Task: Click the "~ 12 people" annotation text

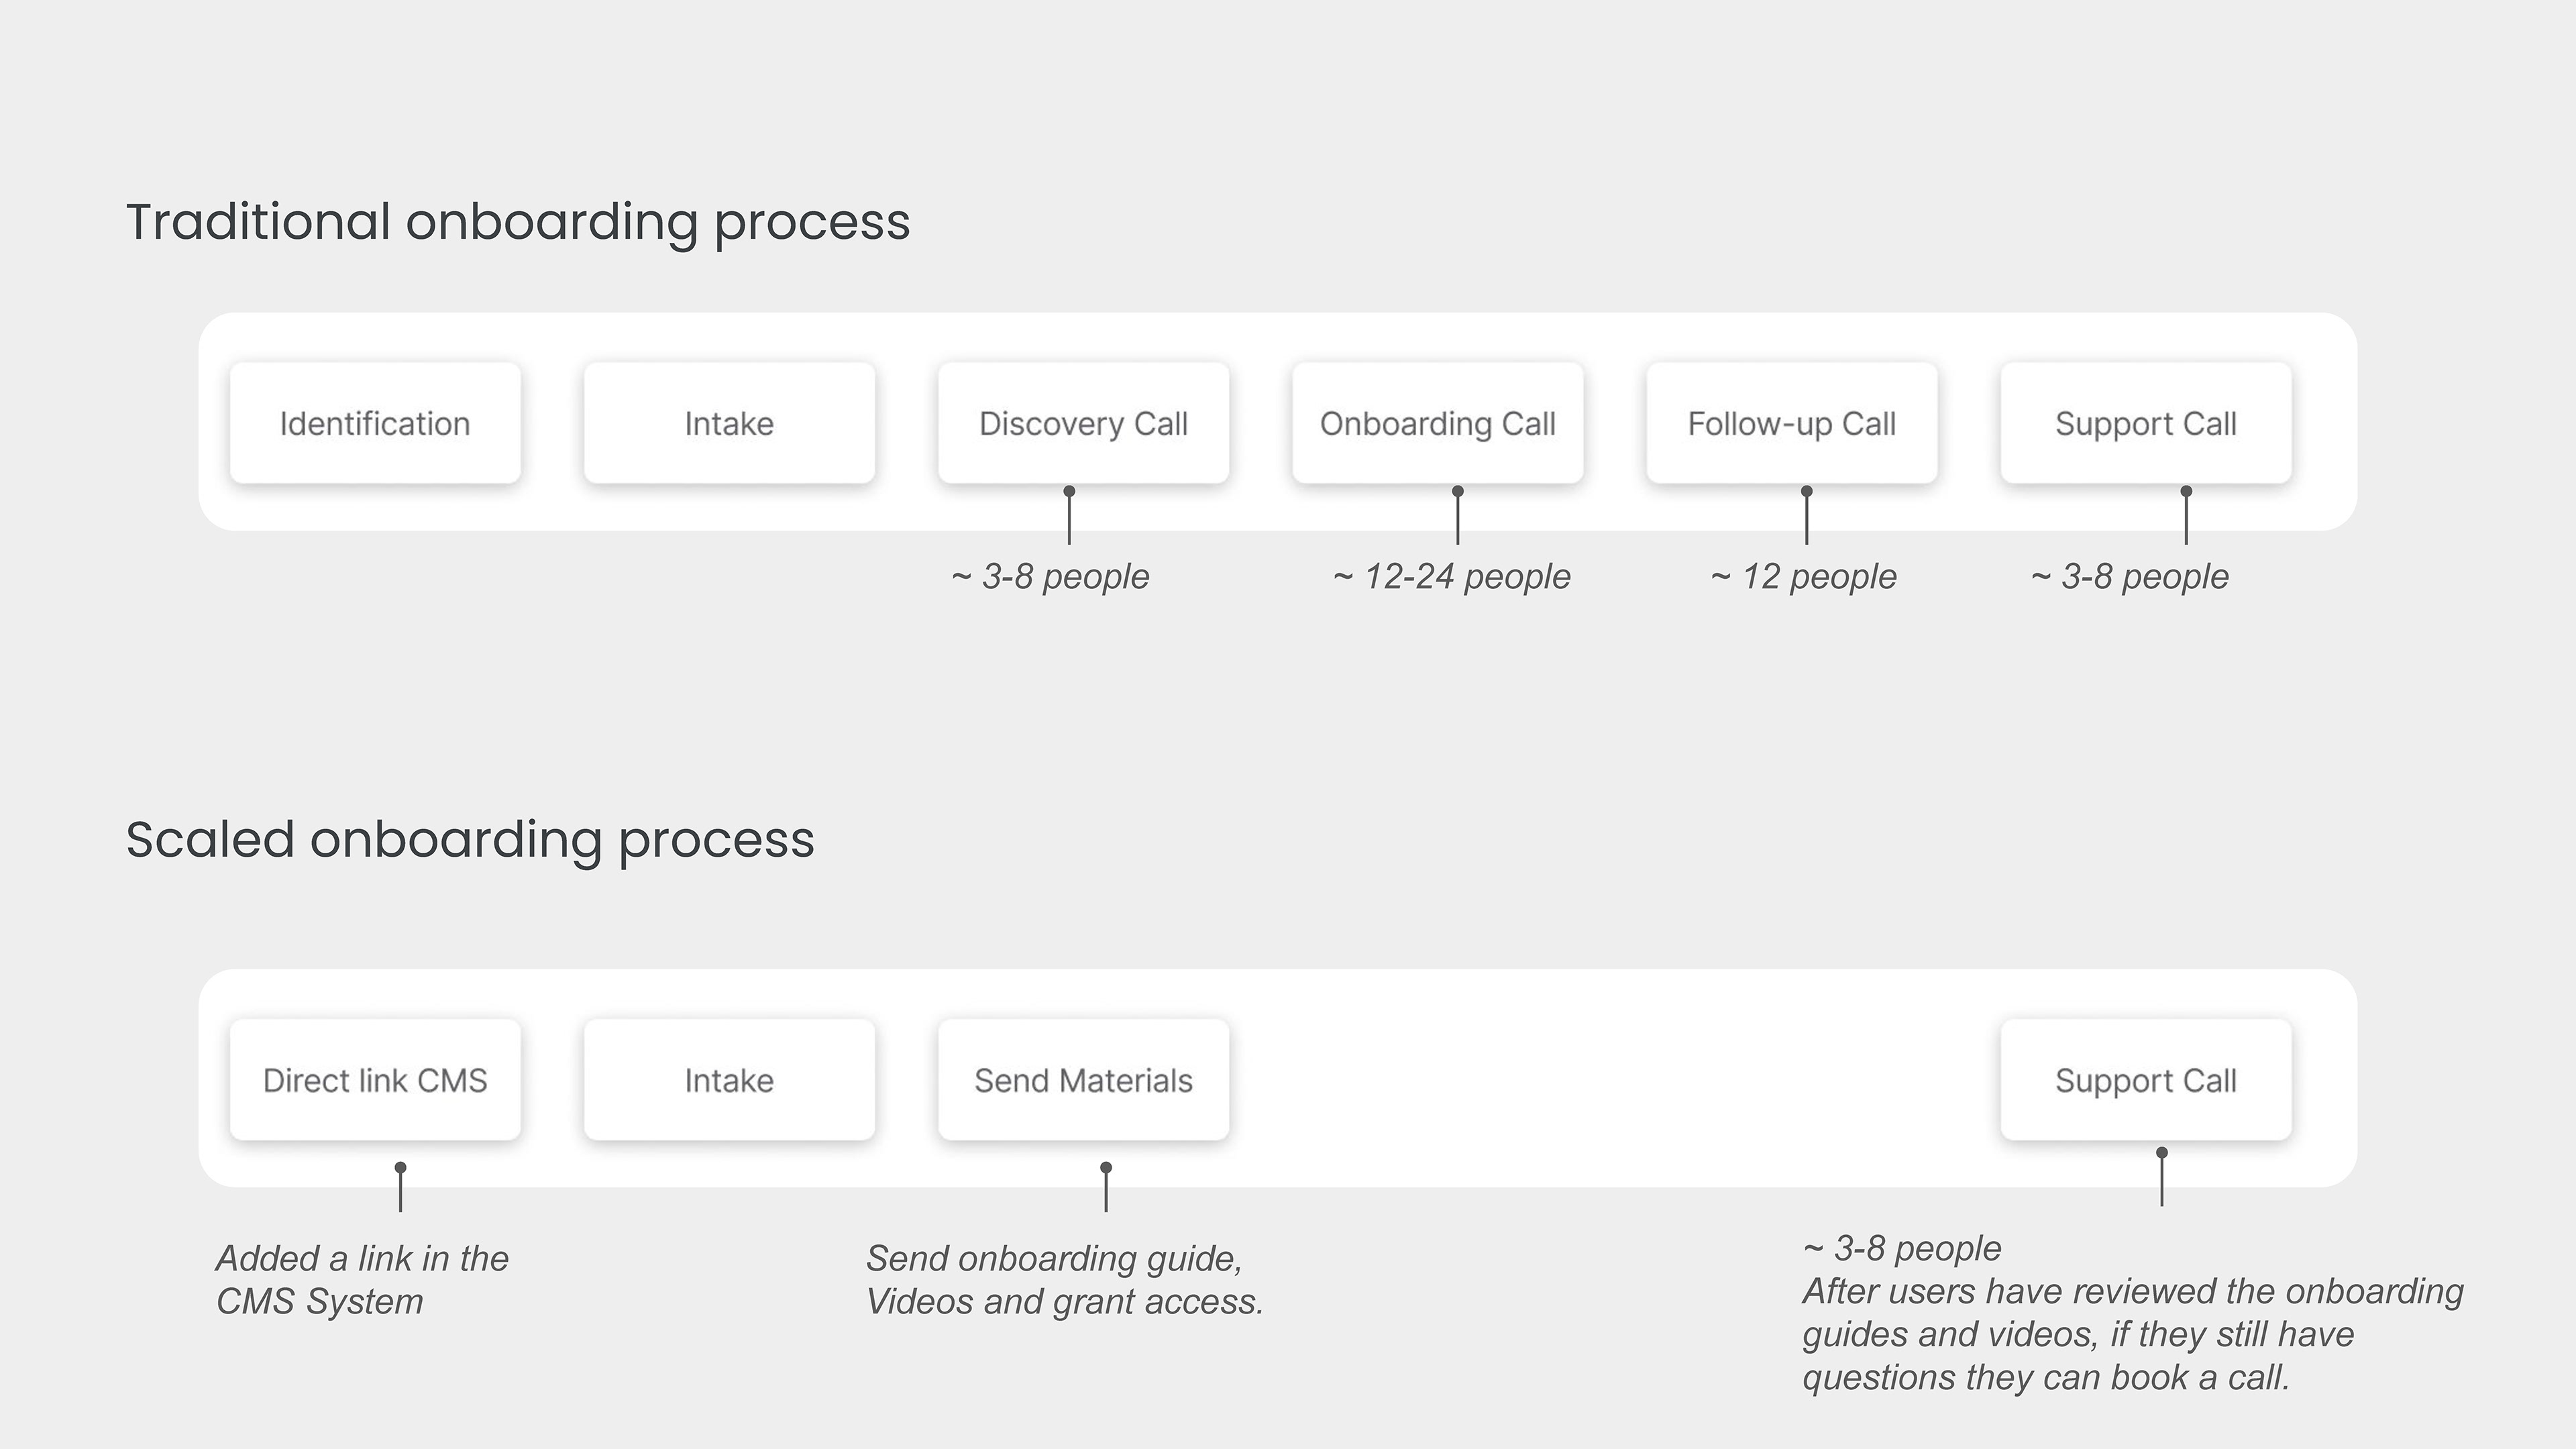Action: point(1803,577)
